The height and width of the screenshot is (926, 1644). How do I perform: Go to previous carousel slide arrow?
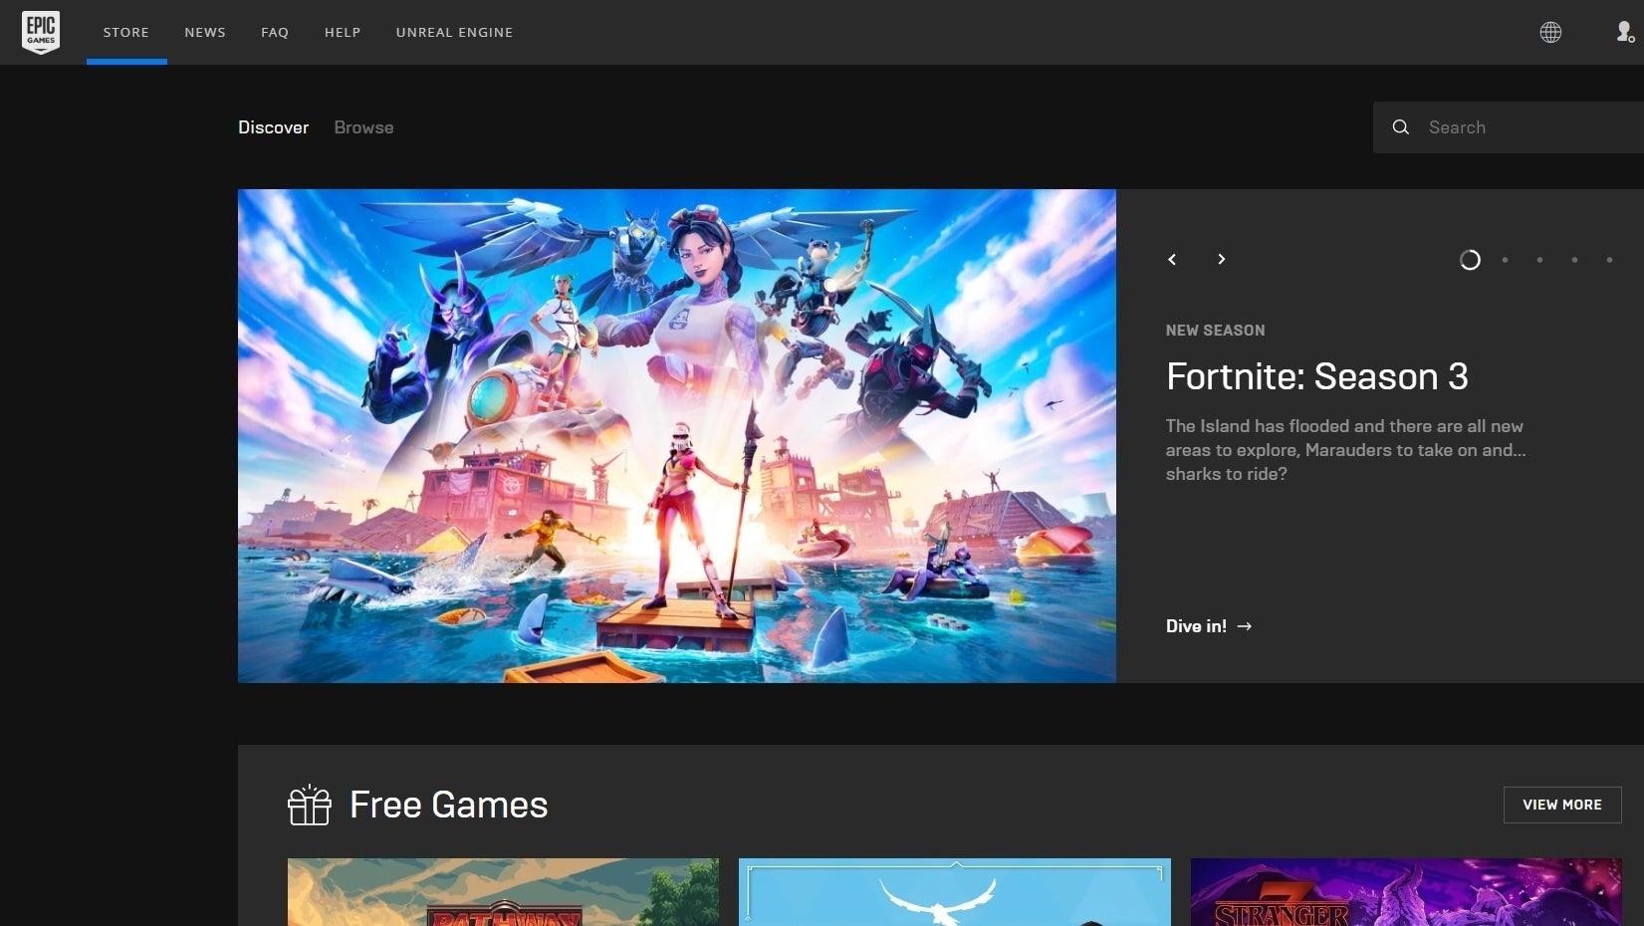pos(1172,259)
